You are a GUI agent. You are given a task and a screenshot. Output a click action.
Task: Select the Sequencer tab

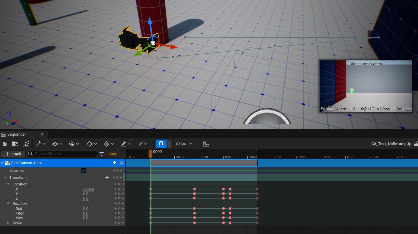click(x=16, y=134)
